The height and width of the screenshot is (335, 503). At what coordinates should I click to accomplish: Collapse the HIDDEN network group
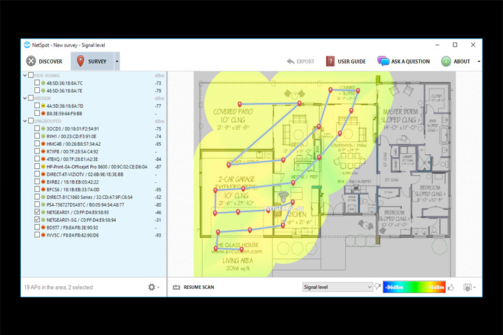[x=25, y=98]
